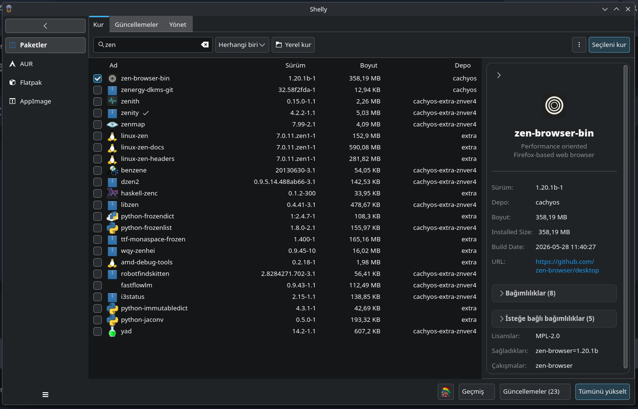Expand the Bağımlılıklar (8) section
The image size is (638, 409).
pyautogui.click(x=554, y=293)
